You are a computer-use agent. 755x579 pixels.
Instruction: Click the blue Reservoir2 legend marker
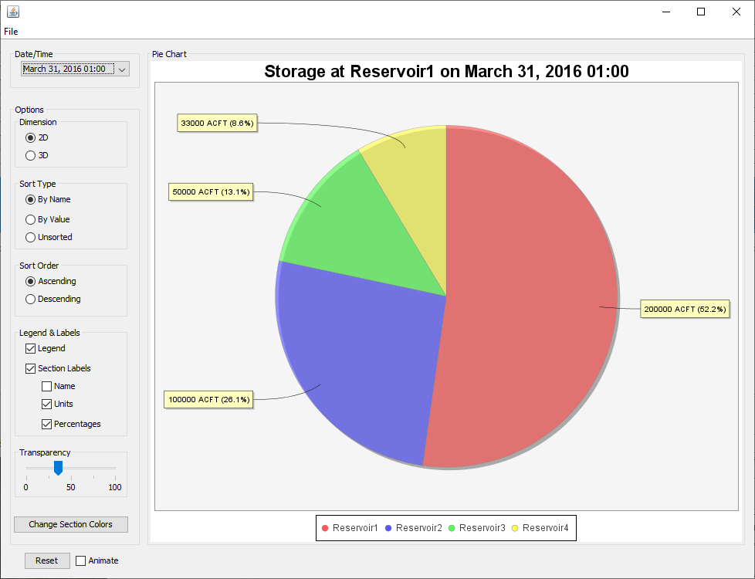click(x=388, y=528)
